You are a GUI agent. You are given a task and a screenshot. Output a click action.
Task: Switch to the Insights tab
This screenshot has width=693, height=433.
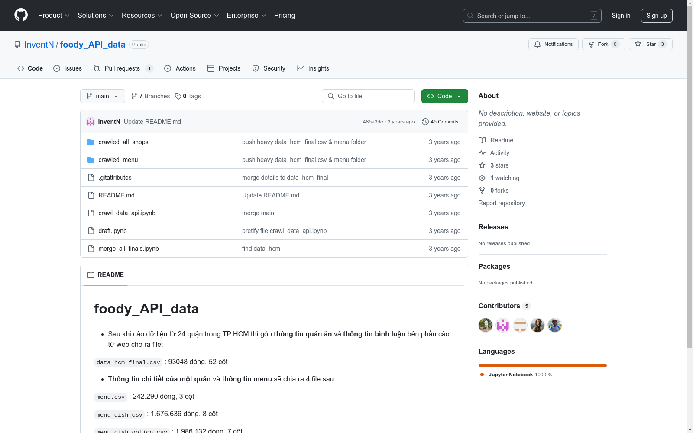313,68
